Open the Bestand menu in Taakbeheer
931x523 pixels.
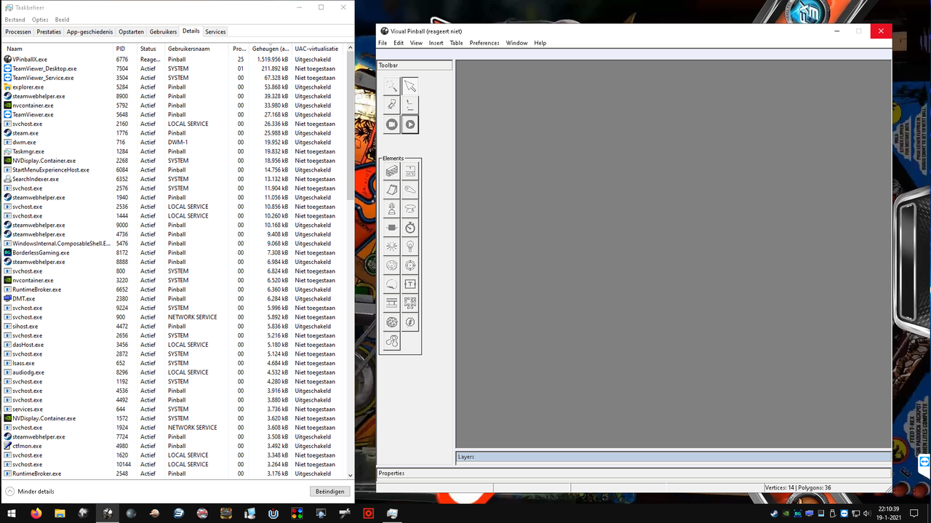15,20
